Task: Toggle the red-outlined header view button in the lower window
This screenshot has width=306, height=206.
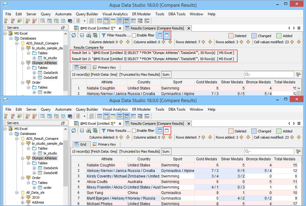Action: 167,131
